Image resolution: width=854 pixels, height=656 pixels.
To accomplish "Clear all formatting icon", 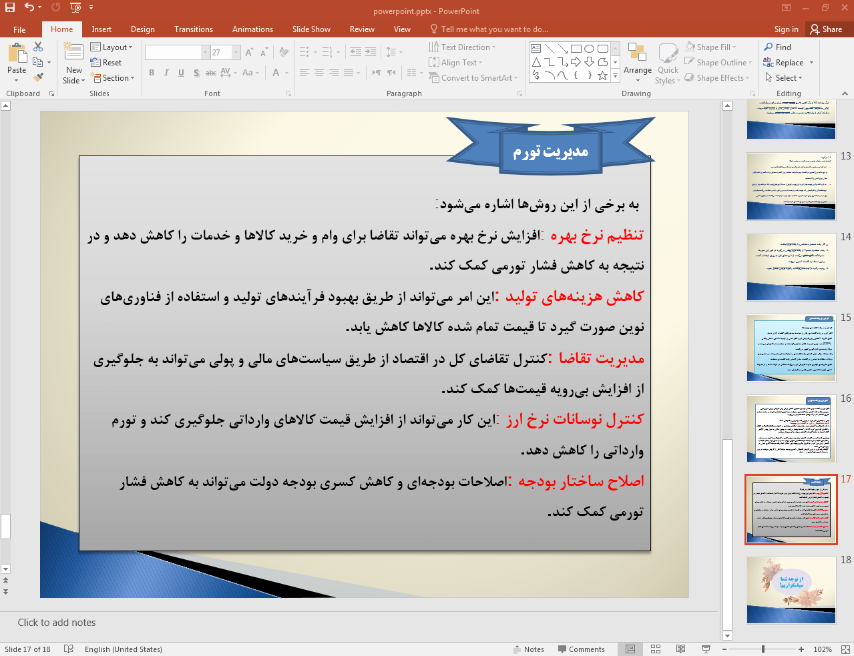I will 284,52.
